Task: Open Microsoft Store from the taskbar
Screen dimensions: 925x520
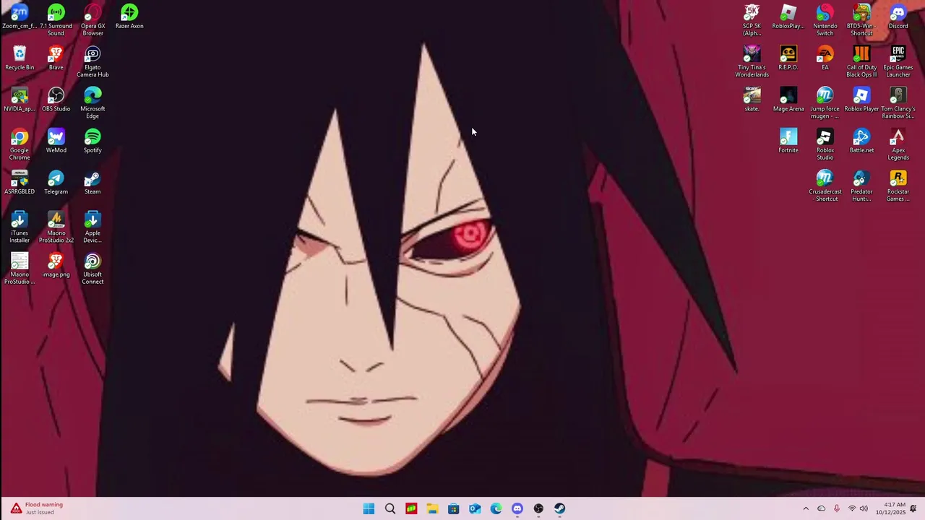Action: tap(454, 508)
